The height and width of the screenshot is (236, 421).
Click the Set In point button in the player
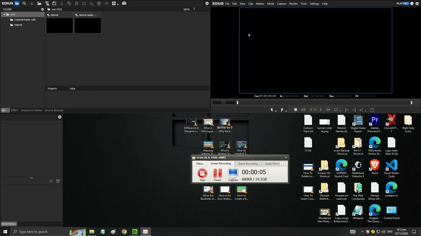(272, 110)
